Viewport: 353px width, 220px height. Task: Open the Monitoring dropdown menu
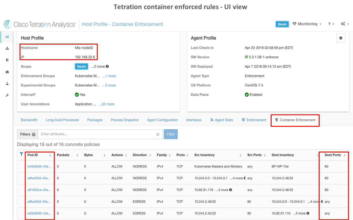point(307,24)
